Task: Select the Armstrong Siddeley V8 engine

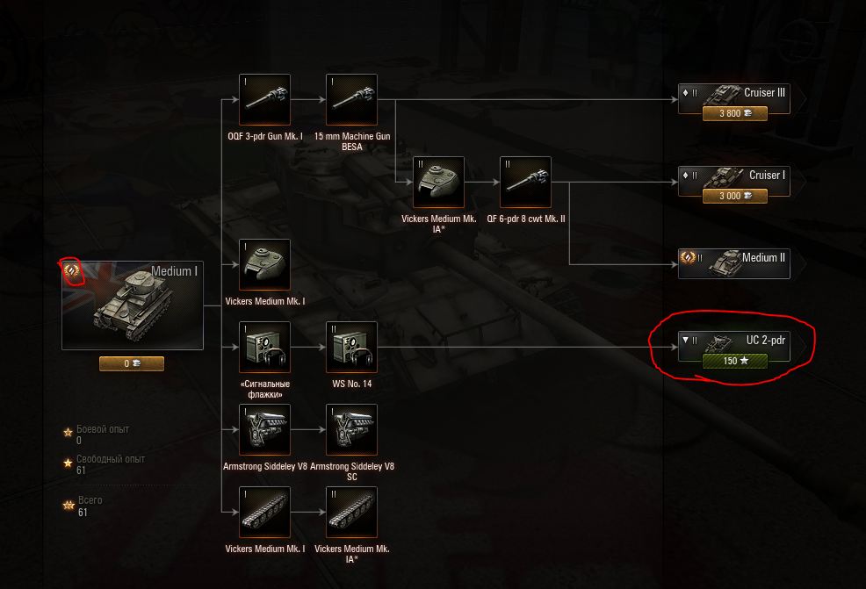Action: point(264,429)
